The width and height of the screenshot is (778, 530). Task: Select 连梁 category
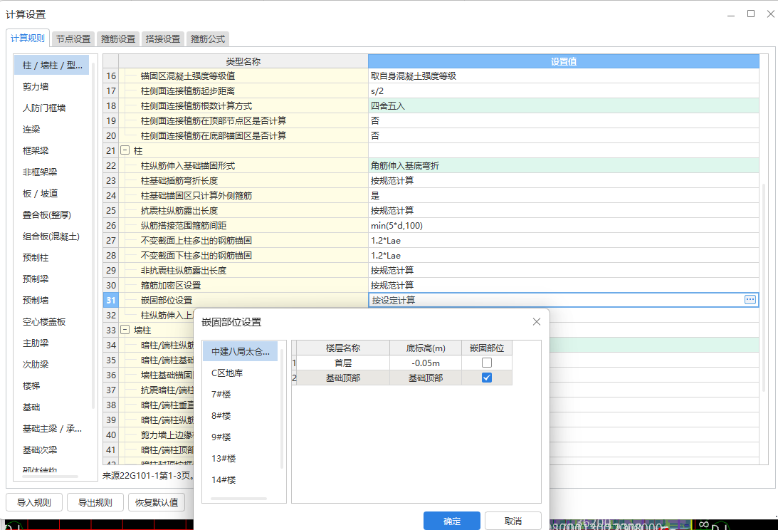[51, 129]
